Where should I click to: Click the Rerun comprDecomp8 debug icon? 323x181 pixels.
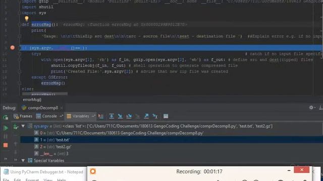pos(6,117)
